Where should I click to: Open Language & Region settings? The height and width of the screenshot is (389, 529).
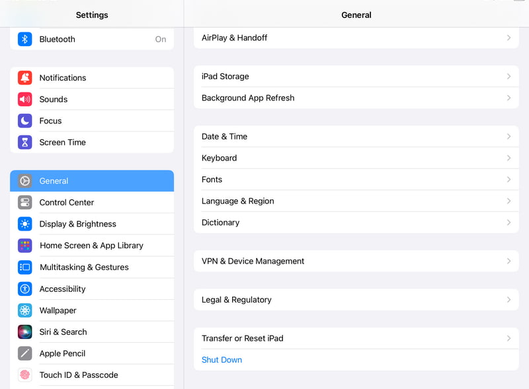[356, 201]
